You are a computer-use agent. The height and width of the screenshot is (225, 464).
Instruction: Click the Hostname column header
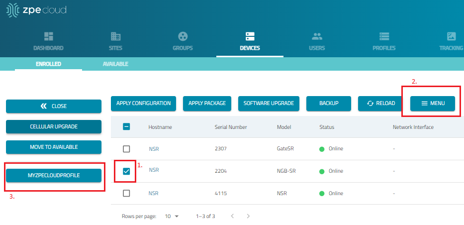pyautogui.click(x=160, y=127)
